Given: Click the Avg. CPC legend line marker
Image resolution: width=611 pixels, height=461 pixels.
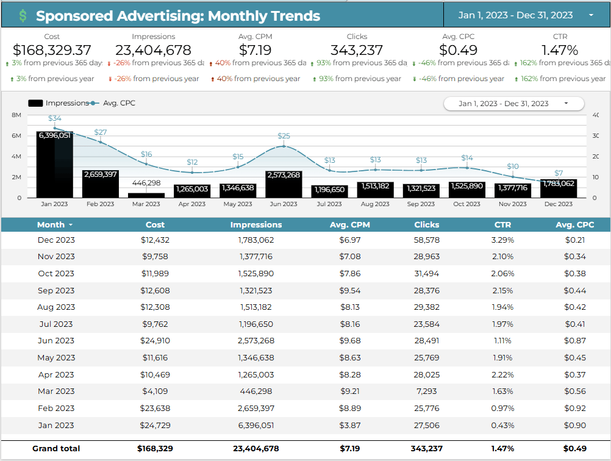Looking at the screenshot, I should [x=93, y=103].
